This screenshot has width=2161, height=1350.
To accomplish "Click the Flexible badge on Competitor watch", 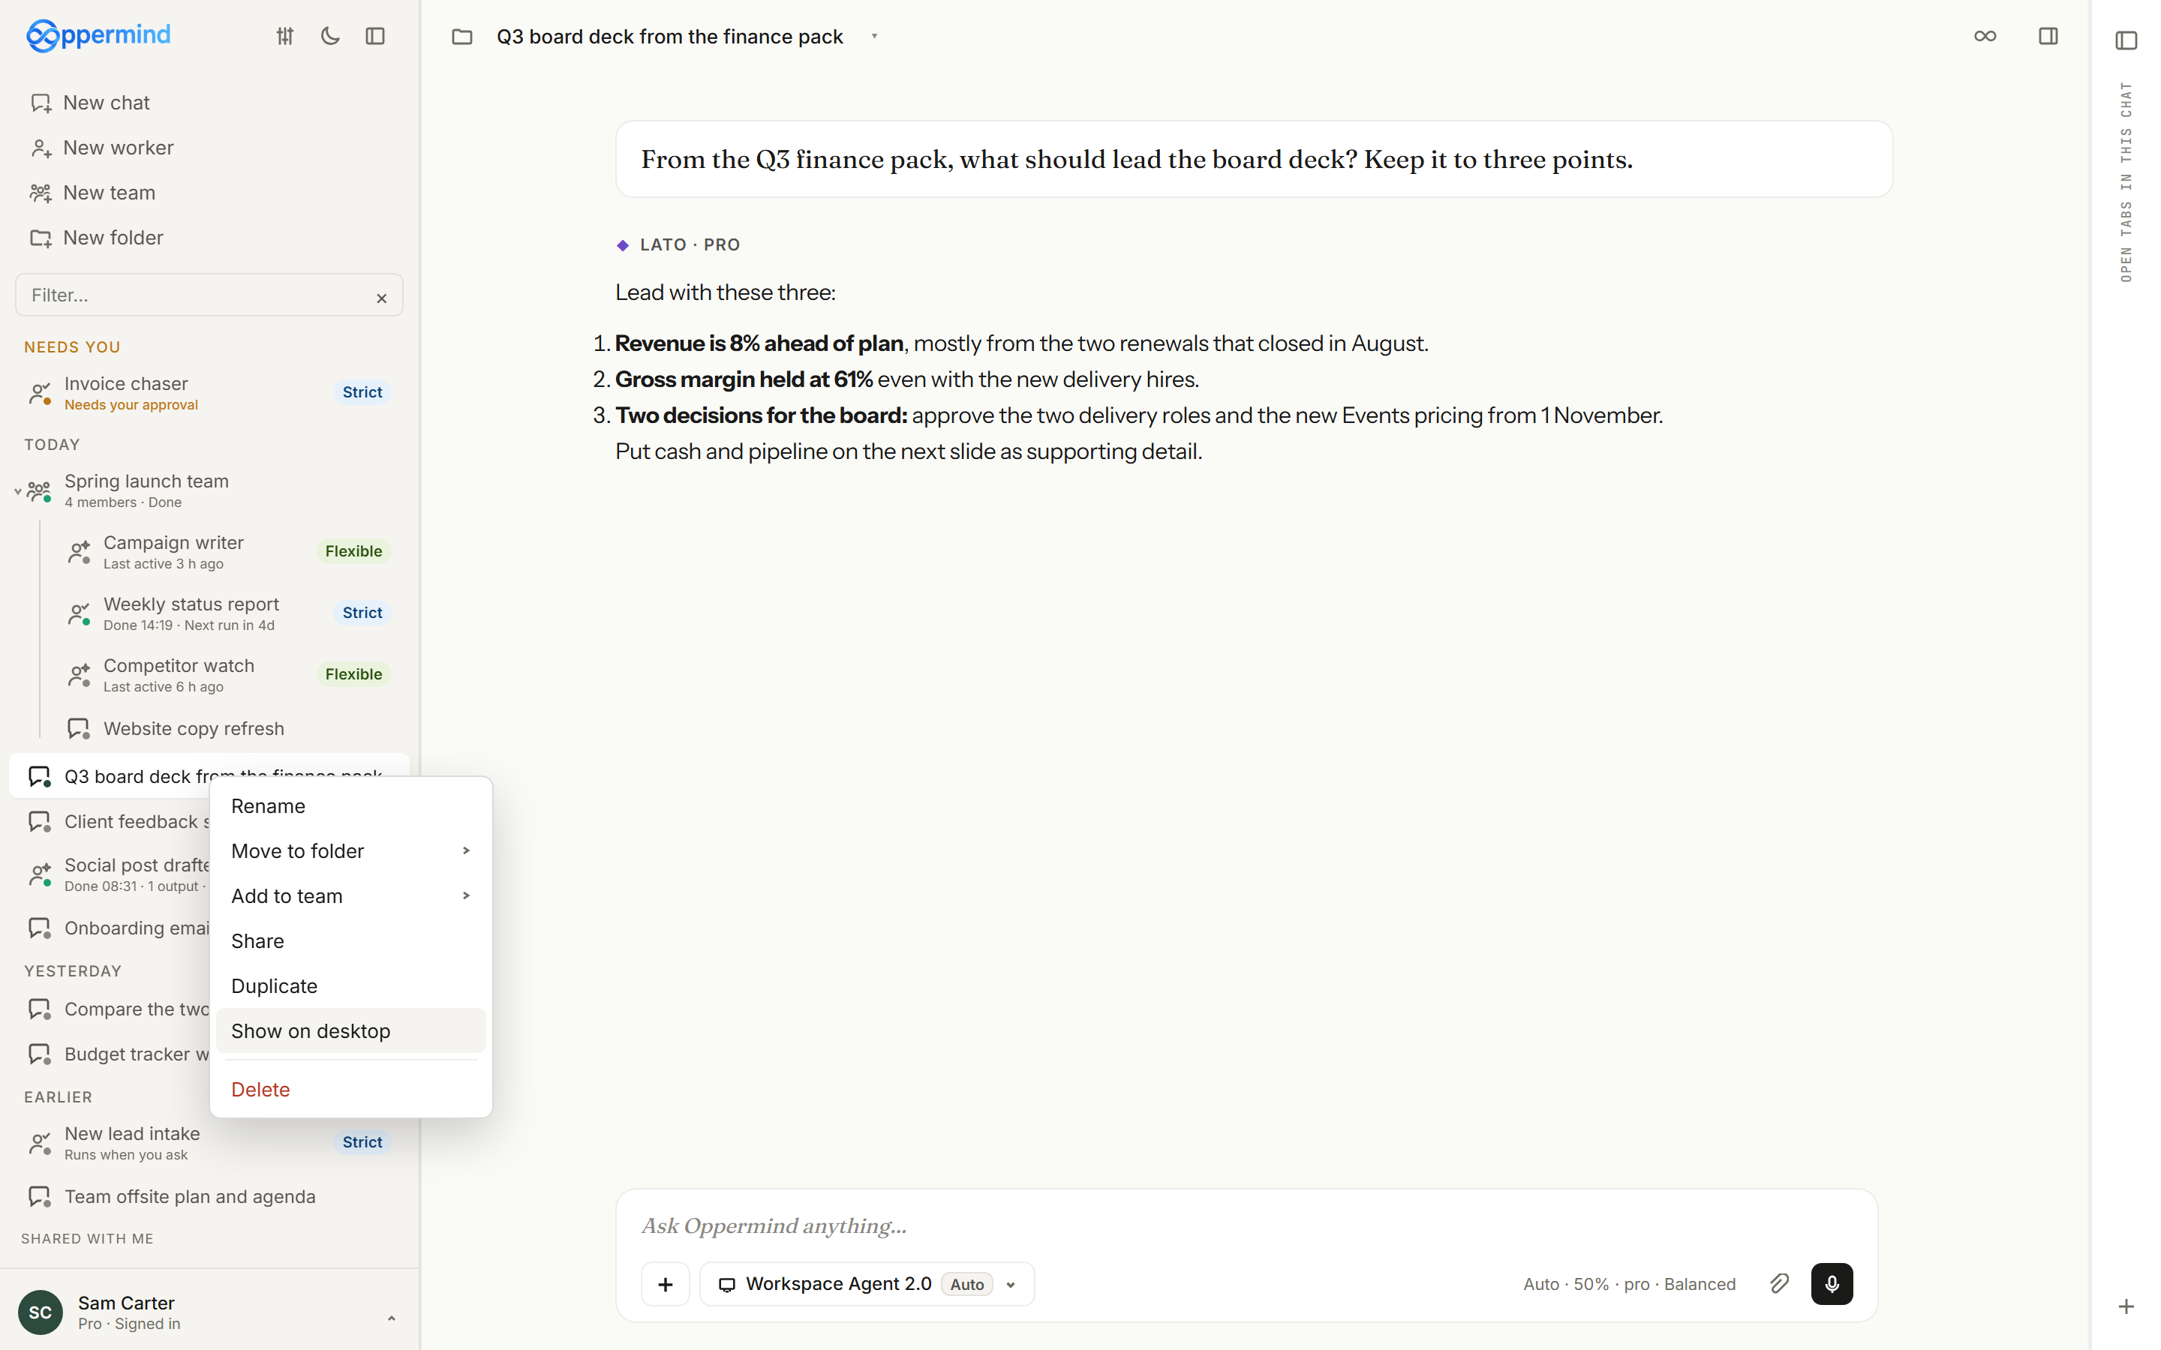I will coord(353,674).
